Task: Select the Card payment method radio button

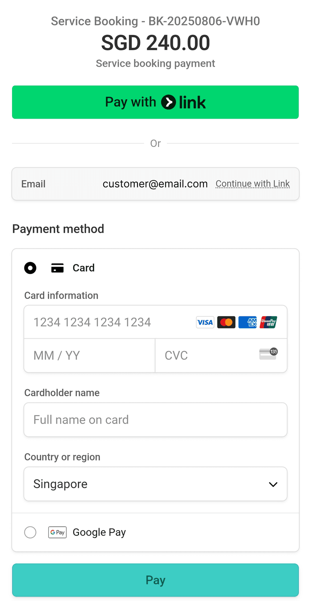Action: point(30,268)
